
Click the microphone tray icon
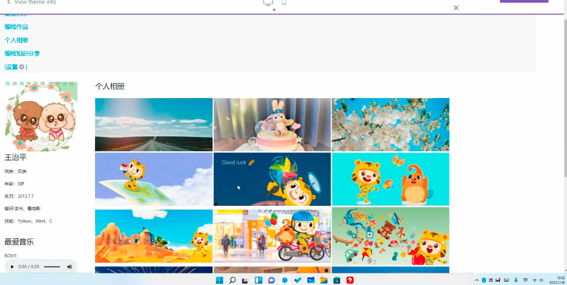point(516,280)
